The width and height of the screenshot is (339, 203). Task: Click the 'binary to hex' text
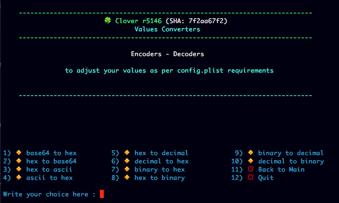click(160, 169)
